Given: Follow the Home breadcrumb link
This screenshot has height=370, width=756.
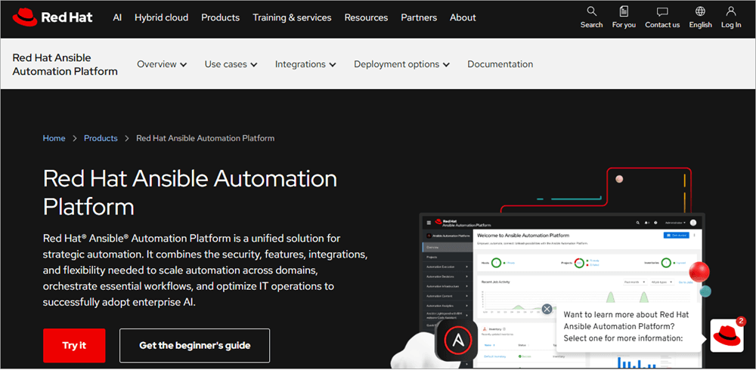Looking at the screenshot, I should point(54,138).
